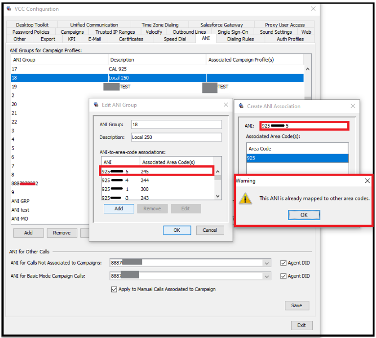Open the Certificates tab

pos(131,39)
